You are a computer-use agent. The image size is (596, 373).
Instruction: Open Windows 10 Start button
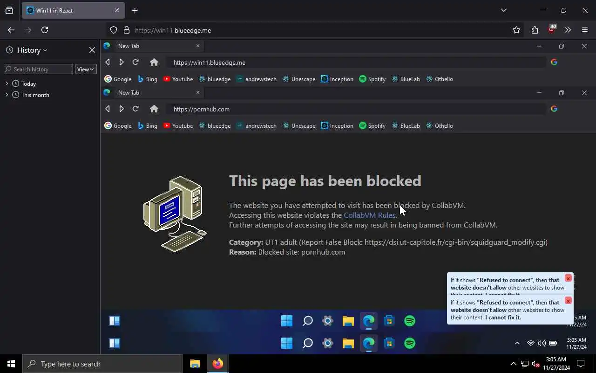coord(11,364)
